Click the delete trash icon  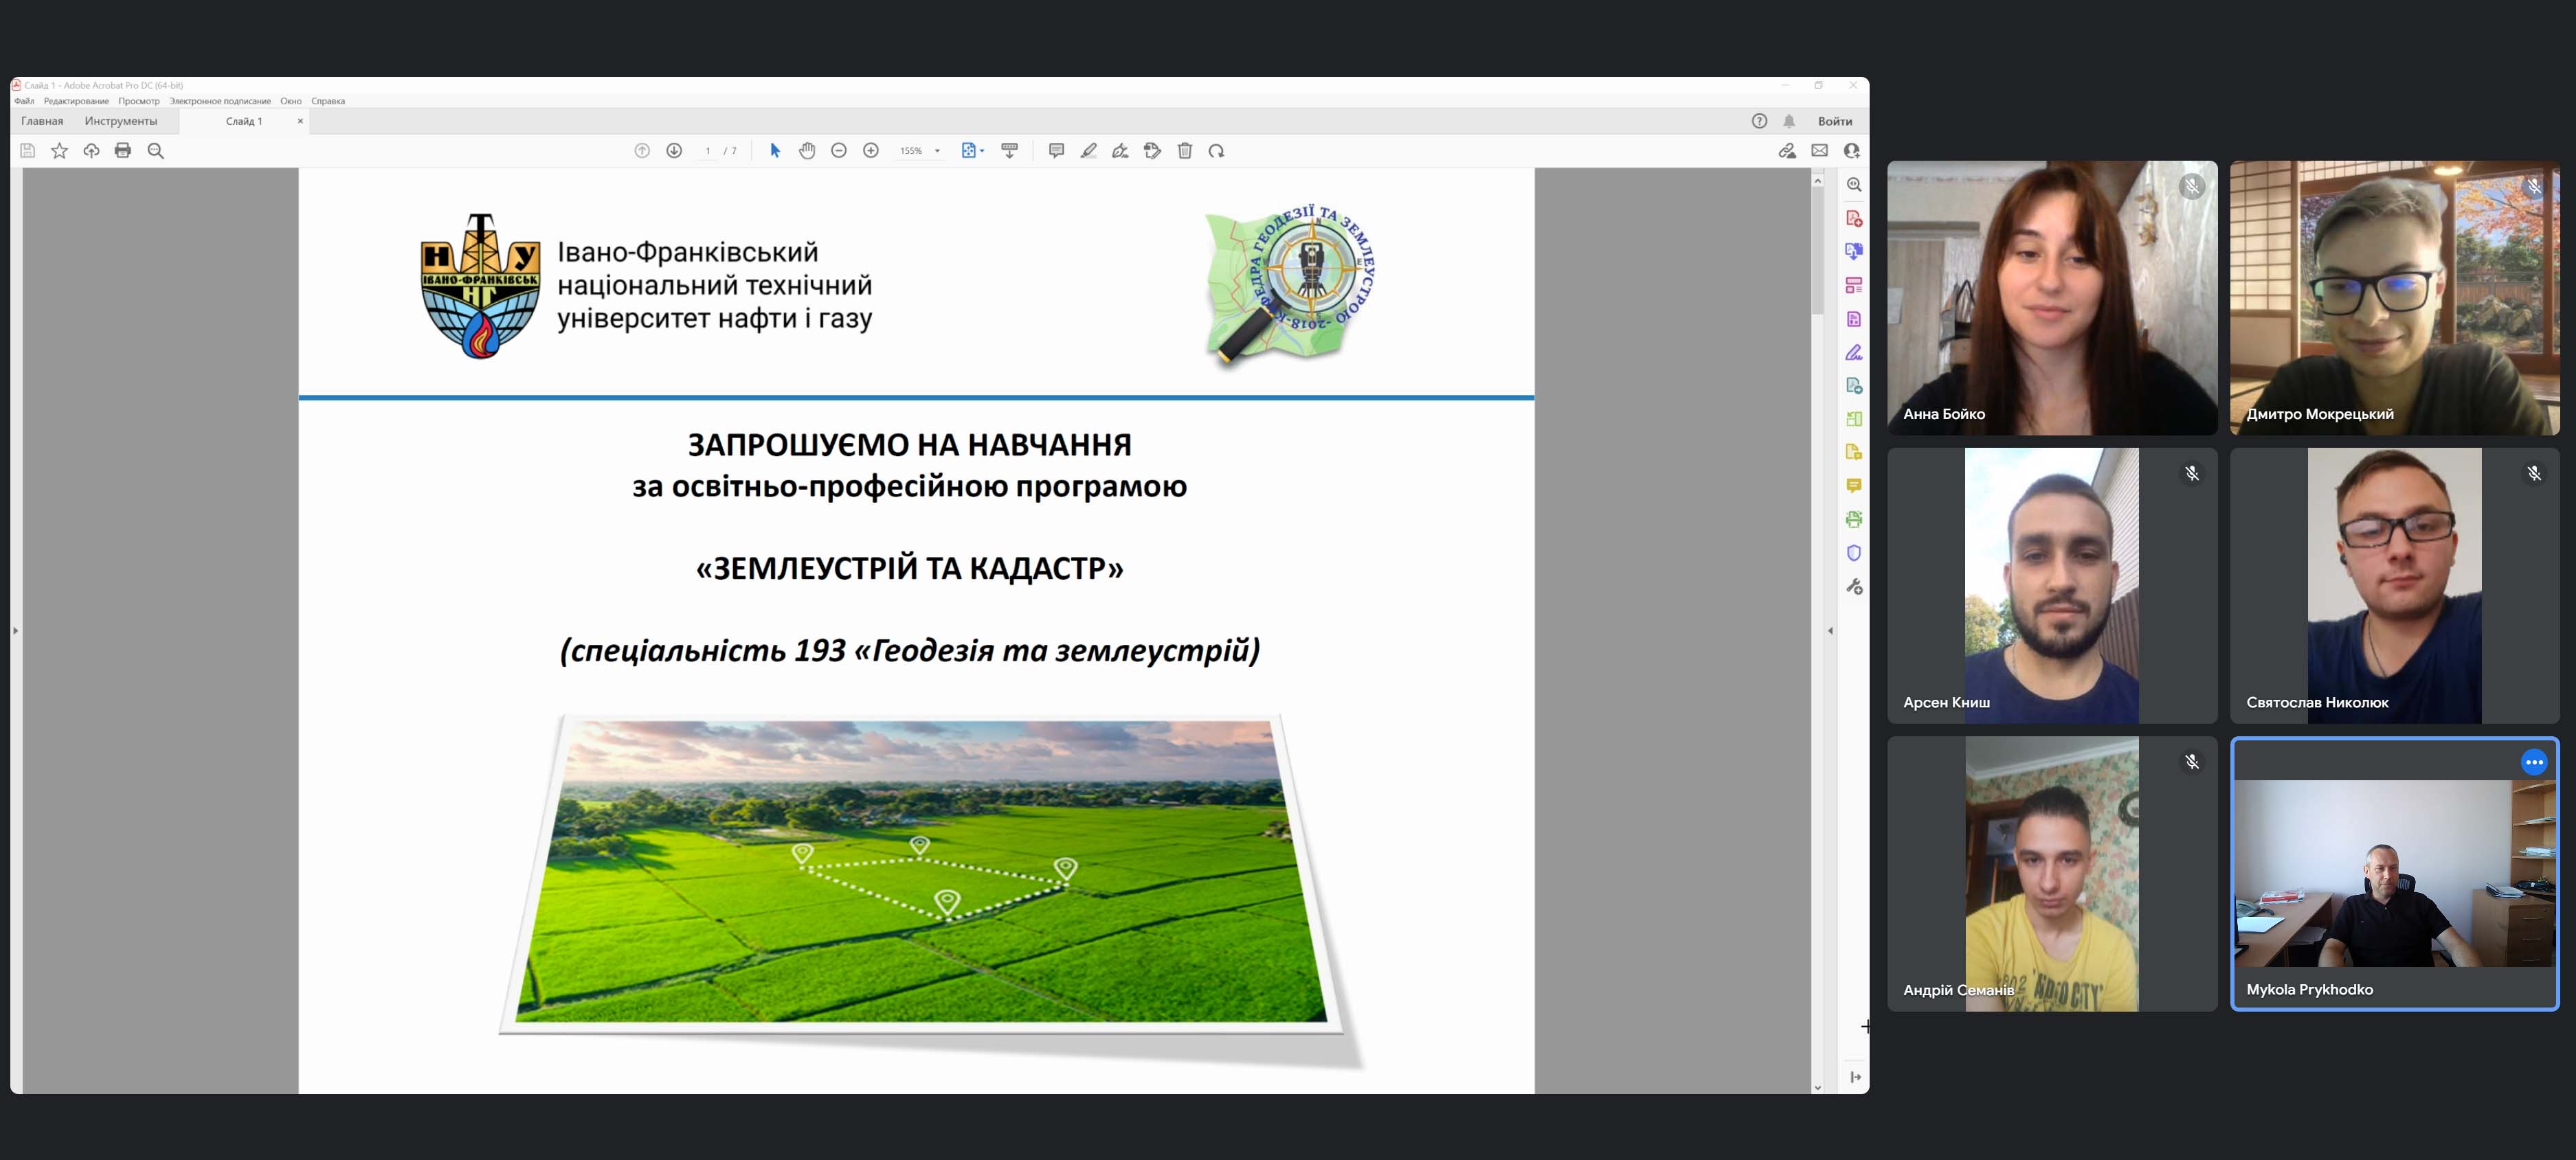pos(1185,151)
